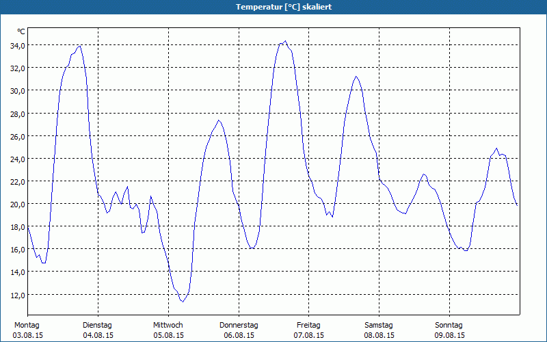
Task: Select the 34,0 y-axis label
Action: point(17,45)
